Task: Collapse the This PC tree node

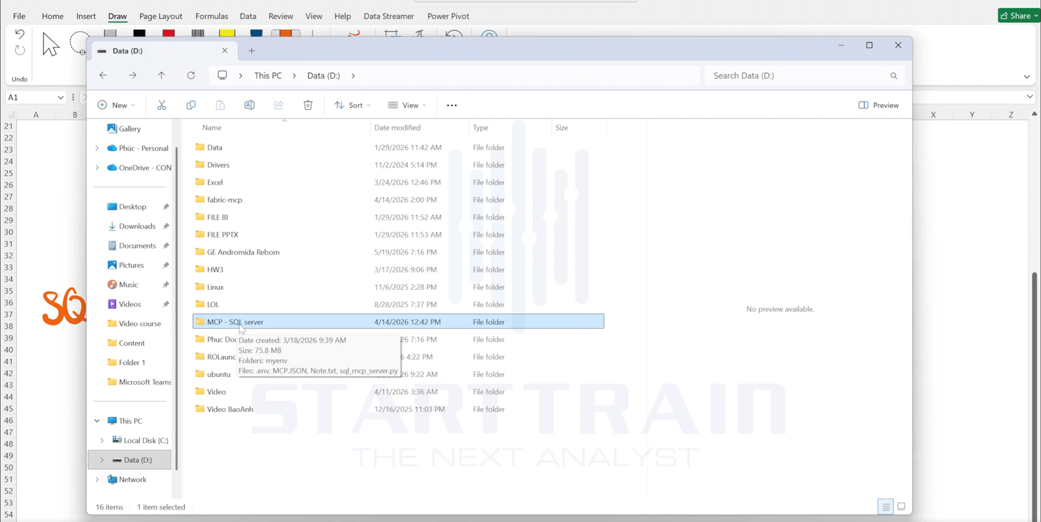Action: coord(97,421)
